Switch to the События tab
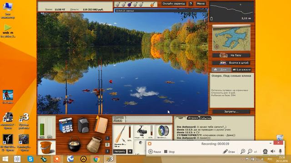The height and width of the screenshot is (163, 291). [206, 118]
